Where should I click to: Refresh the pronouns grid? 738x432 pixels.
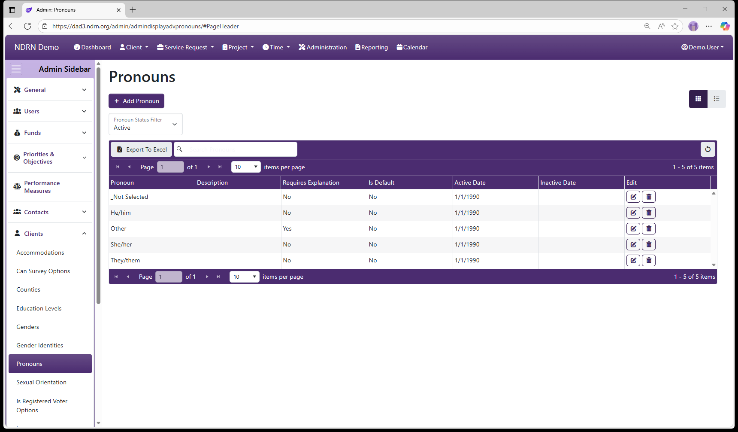point(708,149)
